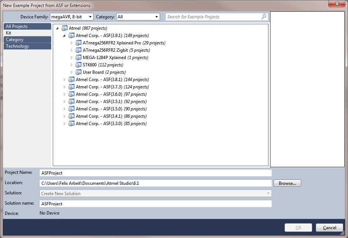Image resolution: width=348 pixels, height=238 pixels.
Task: Click the ASF(3.9.1) package icon
Action: [71, 36]
